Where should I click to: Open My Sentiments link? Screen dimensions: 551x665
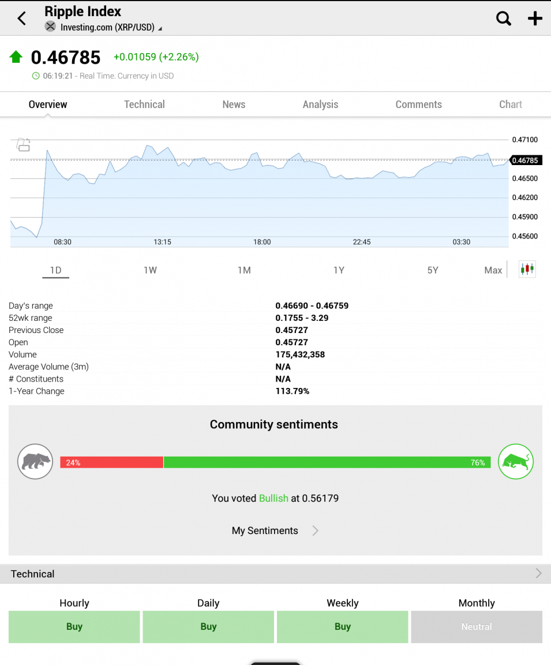pyautogui.click(x=265, y=530)
